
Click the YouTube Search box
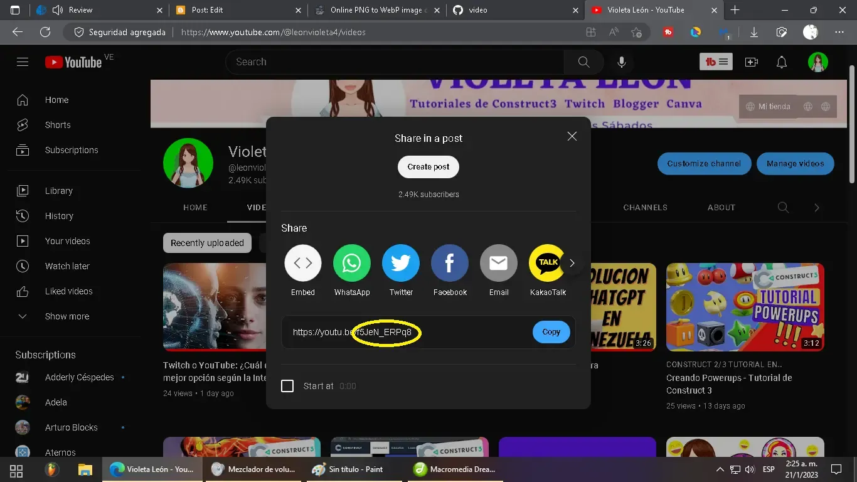[395, 62]
